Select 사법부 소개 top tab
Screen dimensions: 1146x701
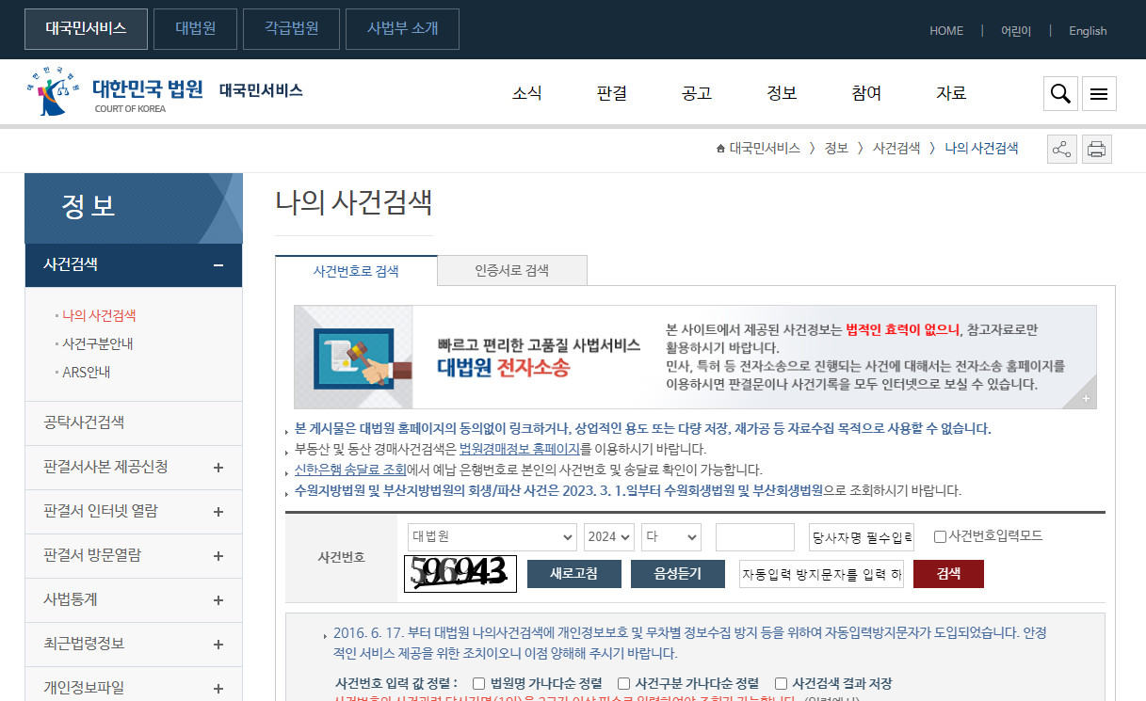click(402, 29)
